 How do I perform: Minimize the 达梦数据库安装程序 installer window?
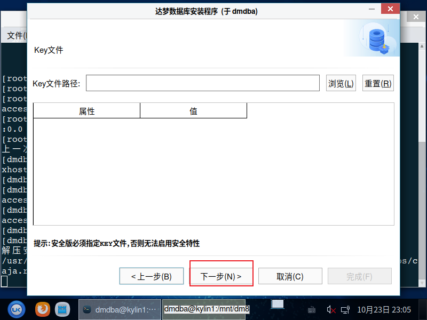coord(371,9)
